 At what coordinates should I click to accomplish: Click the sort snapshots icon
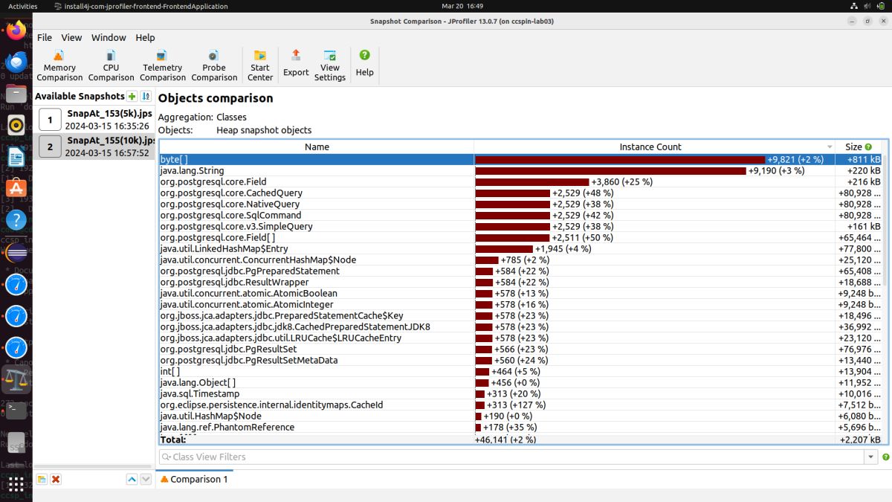pos(146,96)
